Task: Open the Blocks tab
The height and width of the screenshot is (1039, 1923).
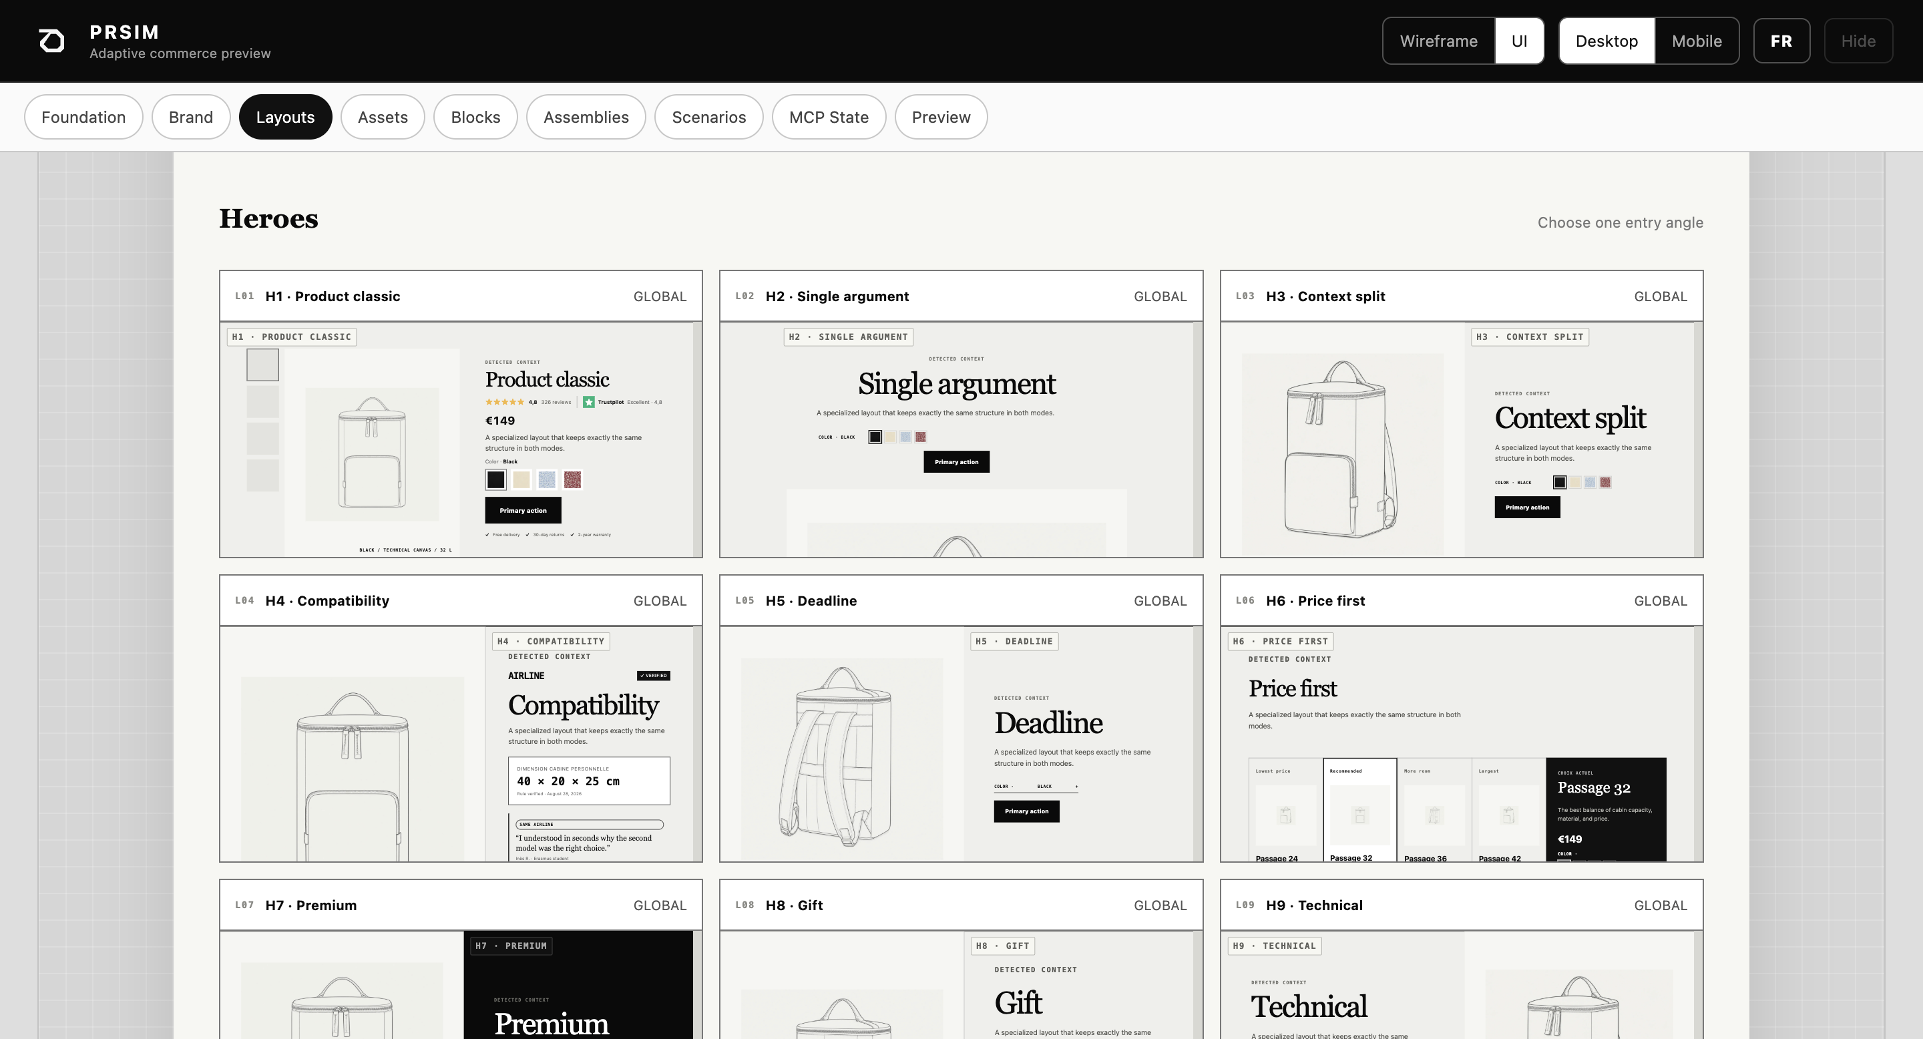Action: 475,117
